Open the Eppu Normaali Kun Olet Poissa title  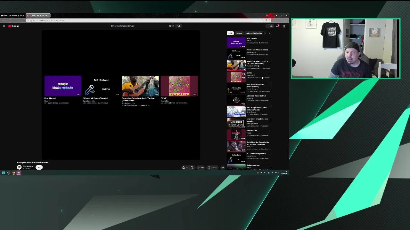pyautogui.click(x=255, y=86)
